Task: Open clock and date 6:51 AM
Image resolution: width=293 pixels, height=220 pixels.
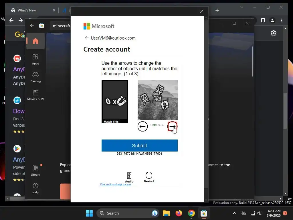Action: pos(274,213)
